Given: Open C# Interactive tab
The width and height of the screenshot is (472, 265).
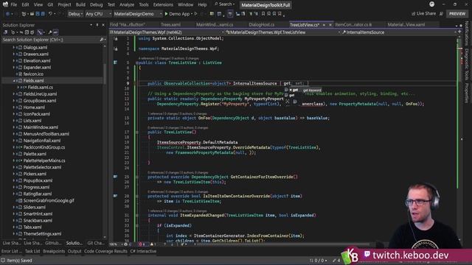Looking at the screenshot, I should point(143,251).
